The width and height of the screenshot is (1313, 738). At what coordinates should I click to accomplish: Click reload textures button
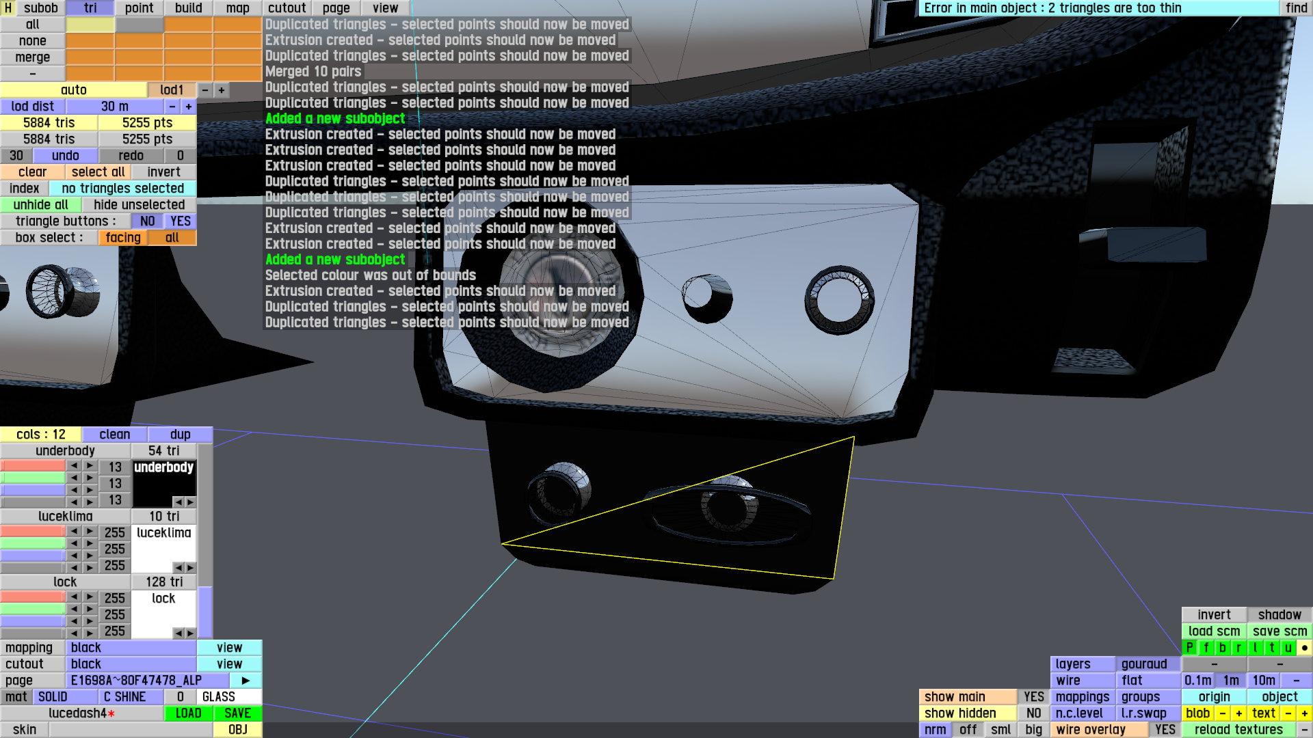coord(1238,730)
